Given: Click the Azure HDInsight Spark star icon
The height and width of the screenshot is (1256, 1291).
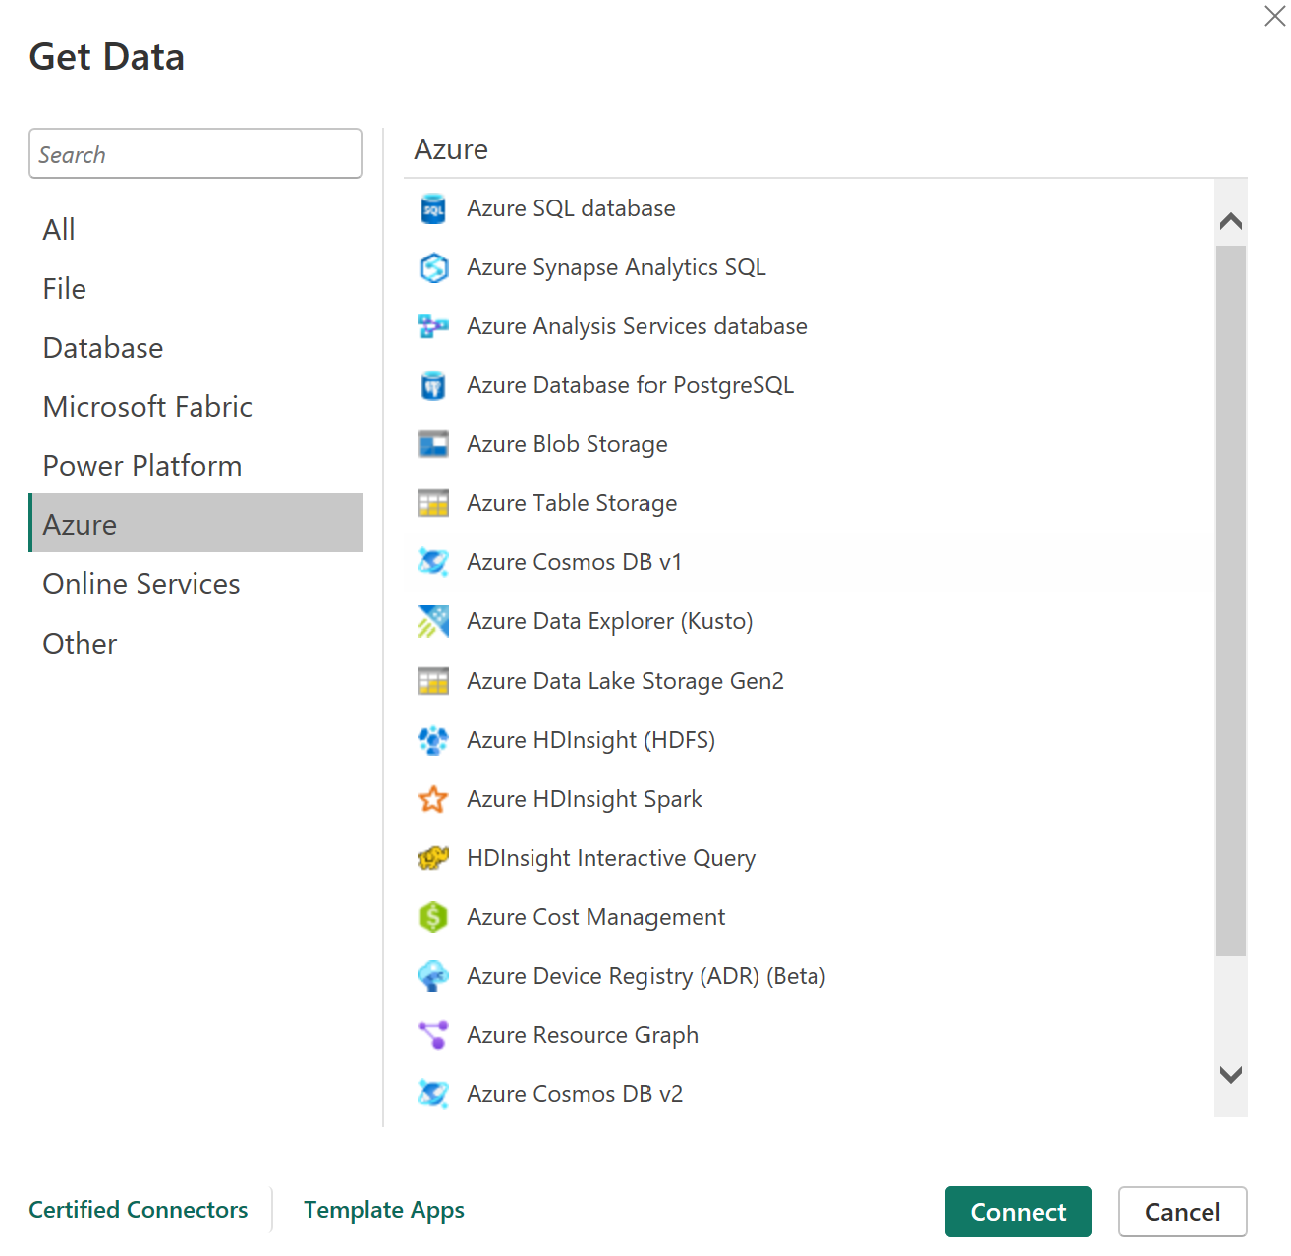Looking at the screenshot, I should tap(433, 800).
